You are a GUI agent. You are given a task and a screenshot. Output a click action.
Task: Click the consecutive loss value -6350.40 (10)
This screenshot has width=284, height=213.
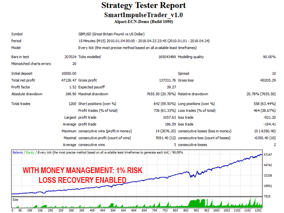point(265,138)
